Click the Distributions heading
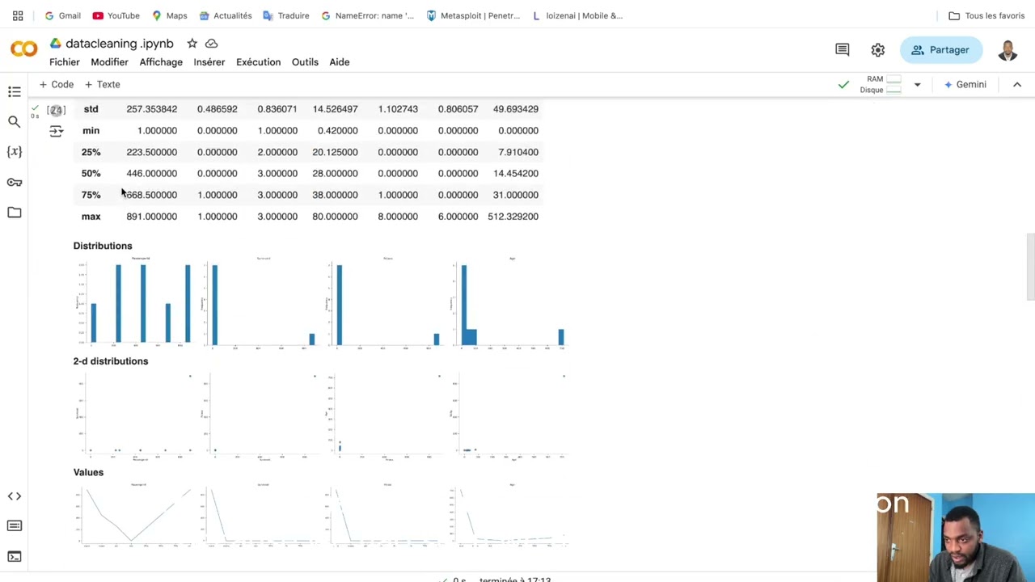This screenshot has width=1035, height=582. (103, 246)
